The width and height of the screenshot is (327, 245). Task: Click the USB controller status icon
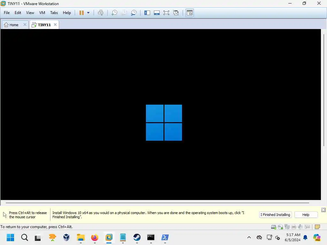point(307,227)
